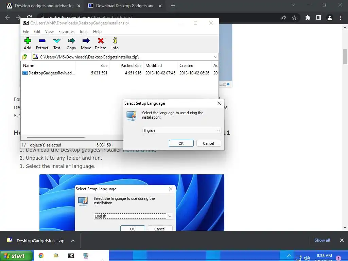
Task: Sort by the Modified column header
Action: click(x=160, y=66)
